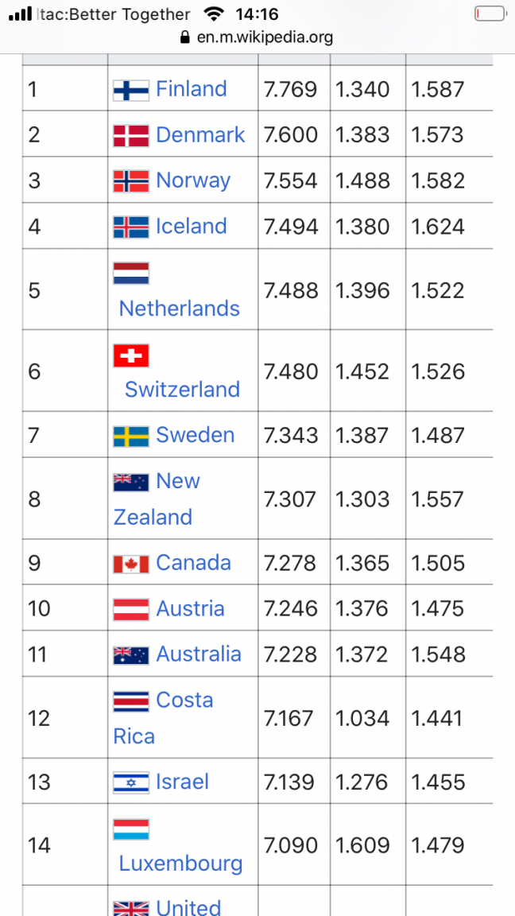Screen dimensions: 515x916
Task: Tap the battery indicator in status bar
Action: pyautogui.click(x=490, y=14)
